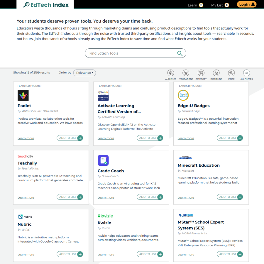Click the Kwizie product title
This screenshot has height=264, width=264.
point(104,223)
